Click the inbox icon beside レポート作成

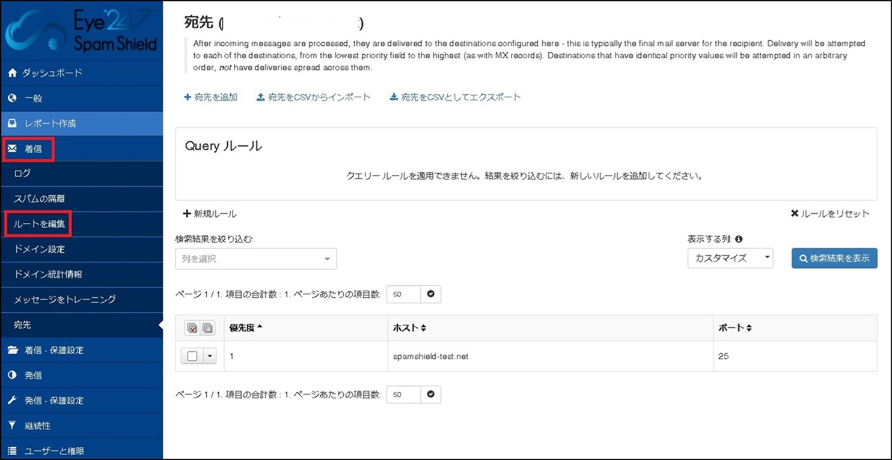pos(12,123)
